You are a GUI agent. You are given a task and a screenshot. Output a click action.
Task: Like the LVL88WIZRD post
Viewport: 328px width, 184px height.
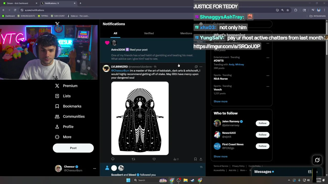pyautogui.click(x=154, y=159)
